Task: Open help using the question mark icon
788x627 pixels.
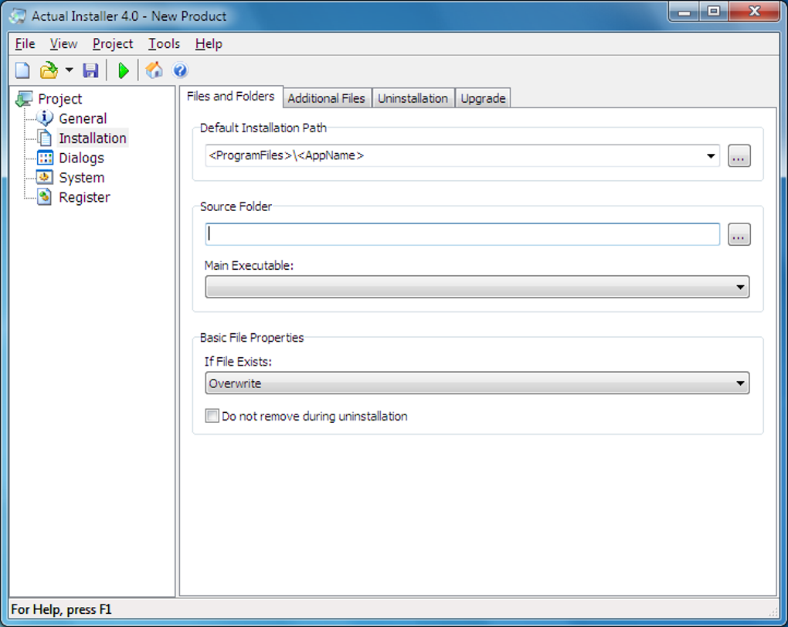Action: (179, 70)
